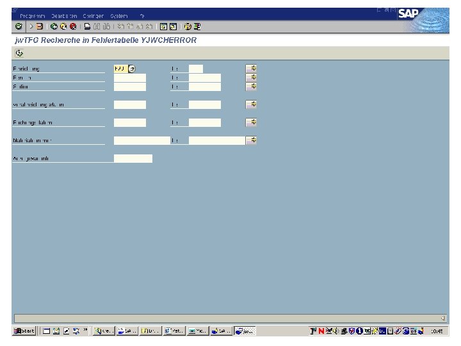The height and width of the screenshot is (346, 461).
Task: Click the Last Page icon
Action: pos(149,26)
